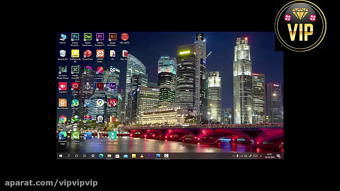Select Who Is On My Wifi shortcut
The image size is (340, 191).
click(113, 72)
